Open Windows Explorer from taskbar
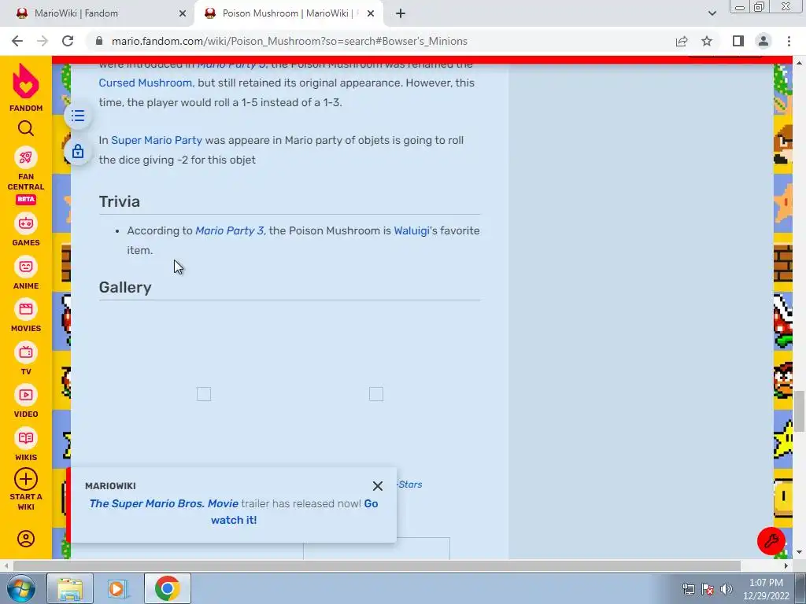 [x=70, y=588]
